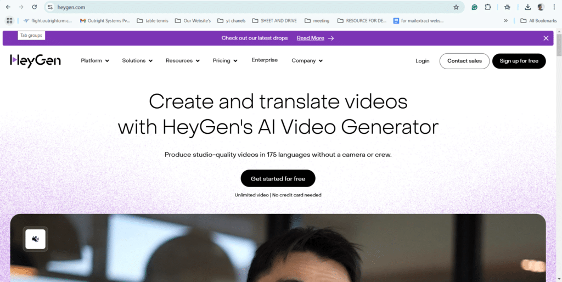The image size is (562, 282).
Task: Expand the Platform menu
Action: tap(95, 60)
